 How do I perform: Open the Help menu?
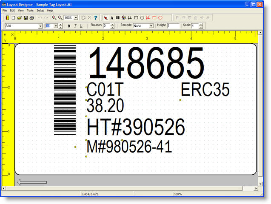(50, 11)
